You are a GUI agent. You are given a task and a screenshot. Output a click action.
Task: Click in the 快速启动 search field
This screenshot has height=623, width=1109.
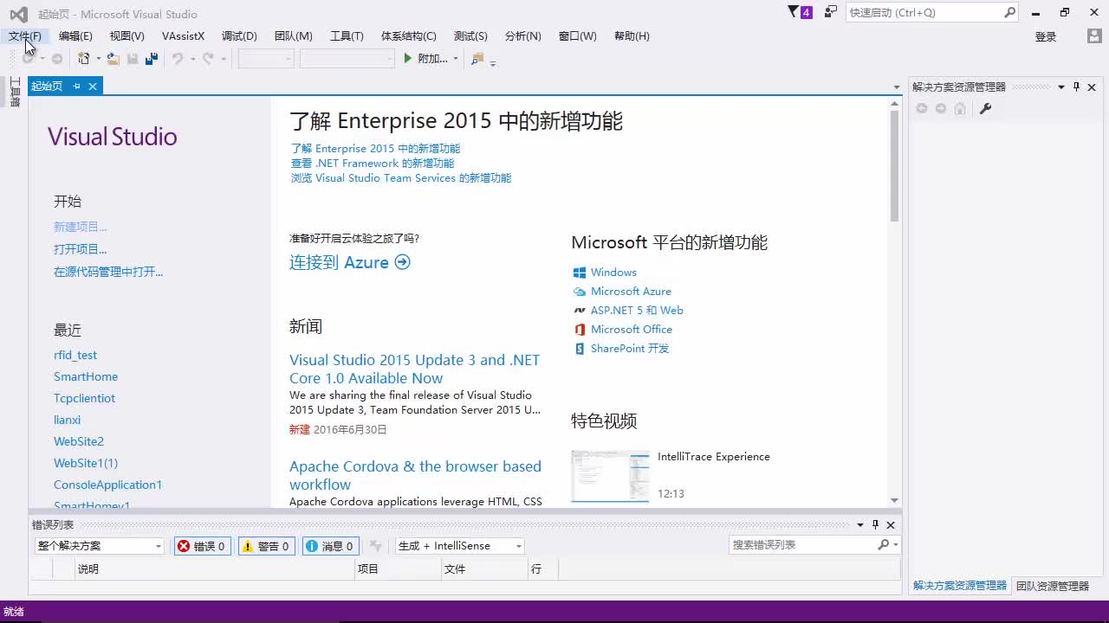coord(924,12)
